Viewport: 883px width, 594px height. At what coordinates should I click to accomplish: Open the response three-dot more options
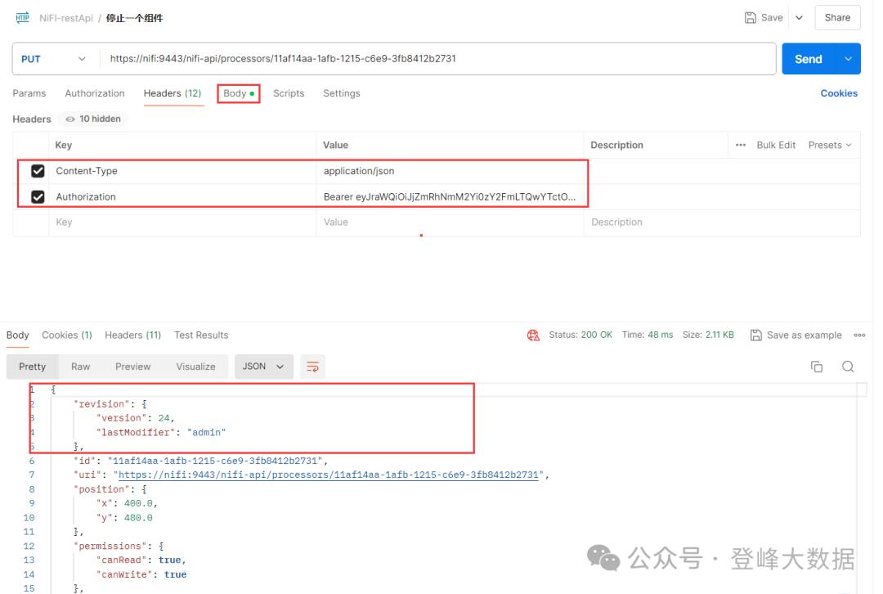[x=859, y=335]
